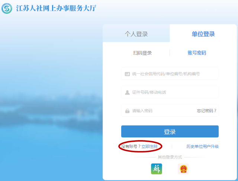Switch to the 个人登录 tab
The height and width of the screenshot is (181, 238).
tap(136, 34)
